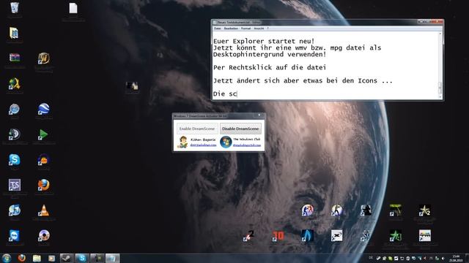The image size is (469, 263).
Task: Click the taskbar clock showing 15:44
Action: pos(456,258)
